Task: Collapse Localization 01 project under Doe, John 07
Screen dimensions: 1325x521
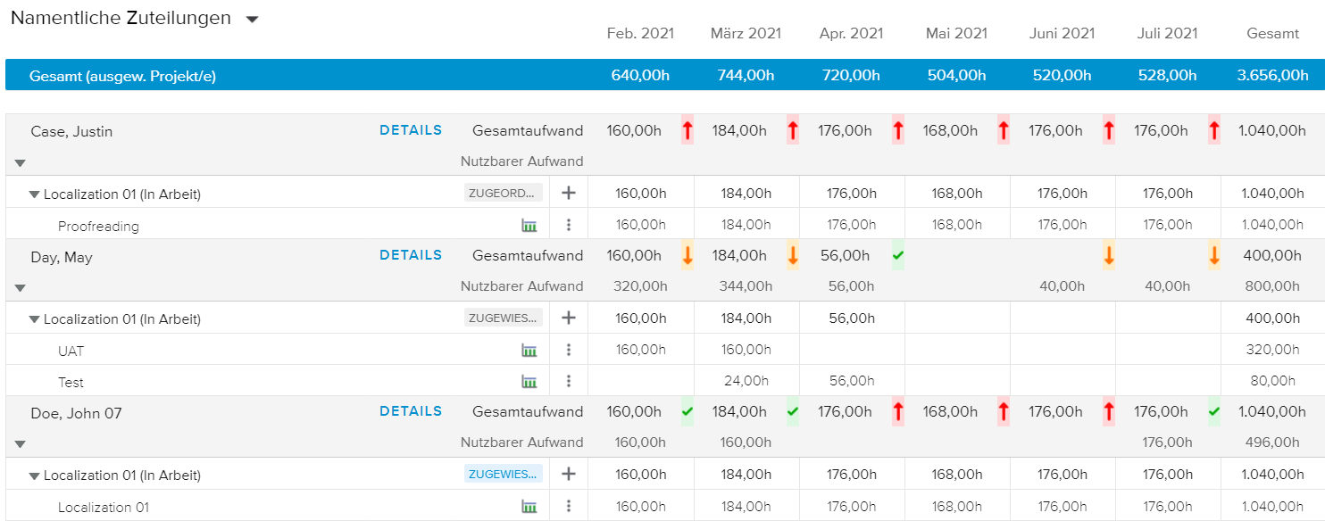Action: [35, 476]
